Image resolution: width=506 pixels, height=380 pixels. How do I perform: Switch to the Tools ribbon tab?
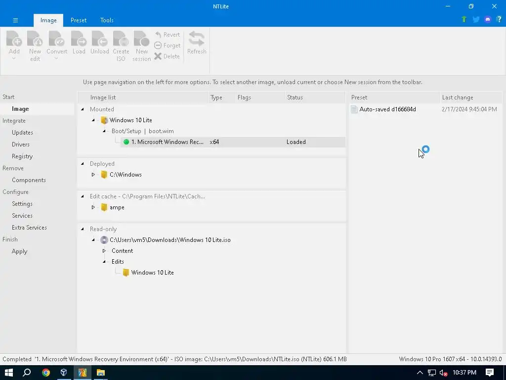(x=107, y=20)
